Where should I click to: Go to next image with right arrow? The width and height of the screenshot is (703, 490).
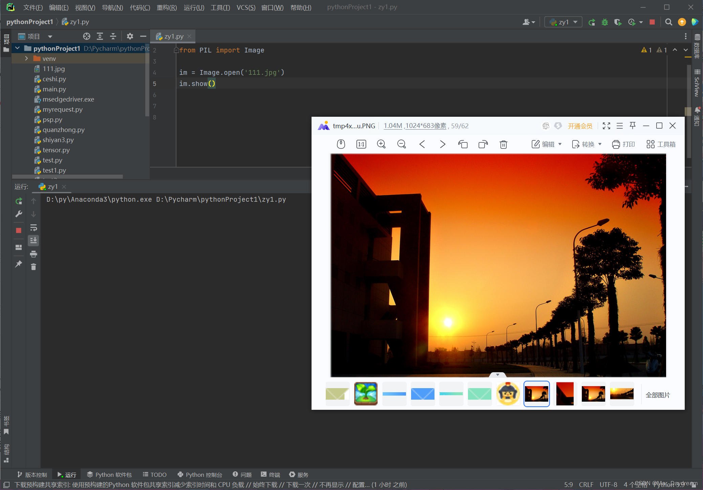pyautogui.click(x=442, y=144)
